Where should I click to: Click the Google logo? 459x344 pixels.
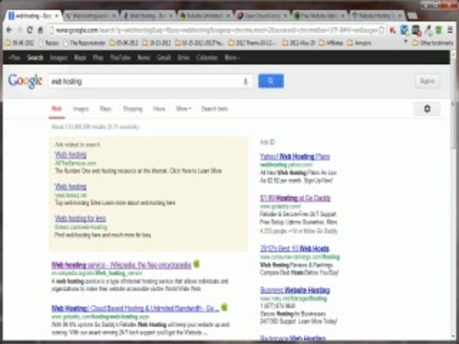(x=25, y=81)
